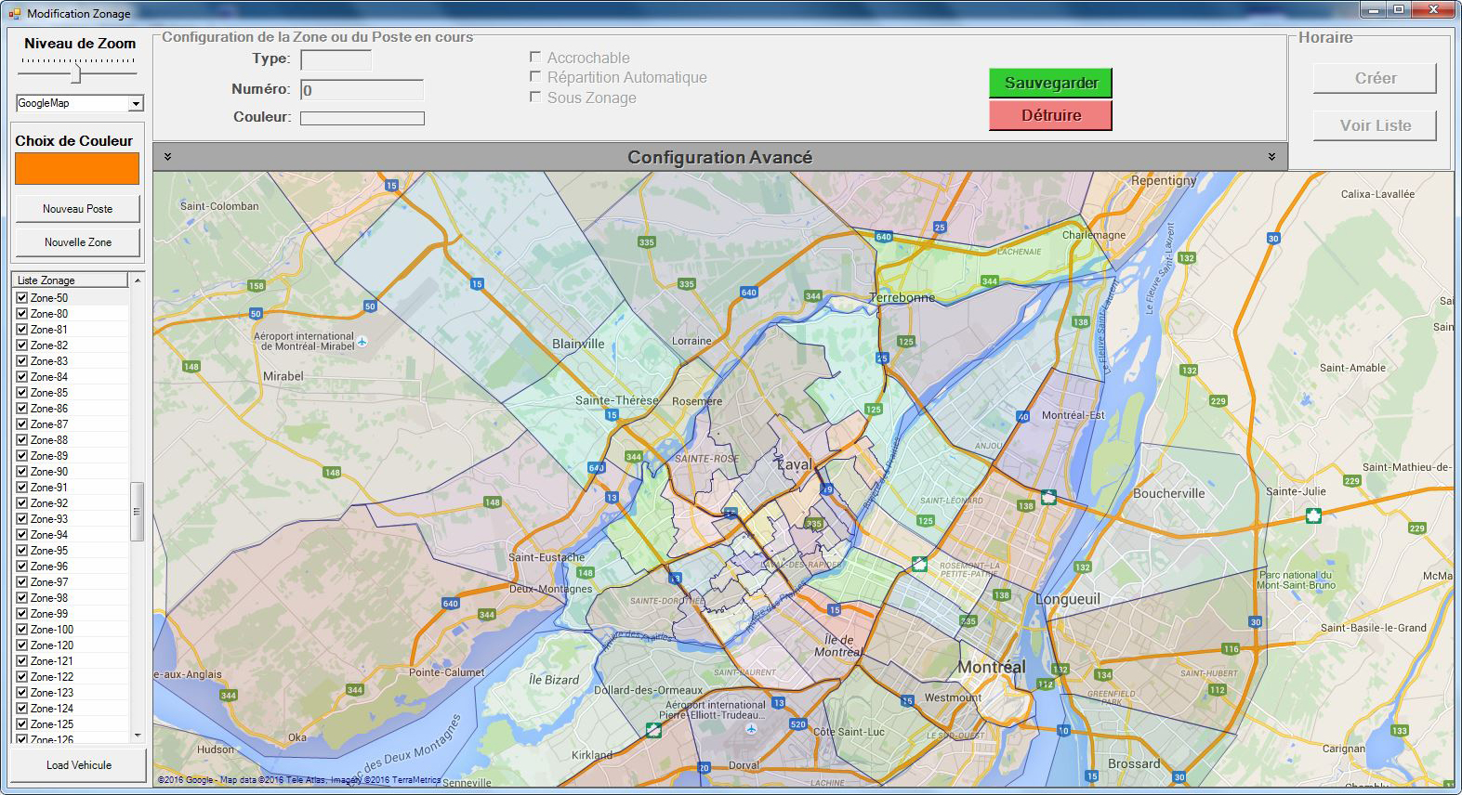Click the Load Vehicule button

tap(78, 765)
